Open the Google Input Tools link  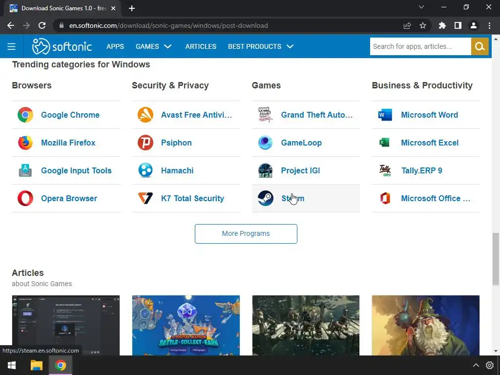point(76,170)
